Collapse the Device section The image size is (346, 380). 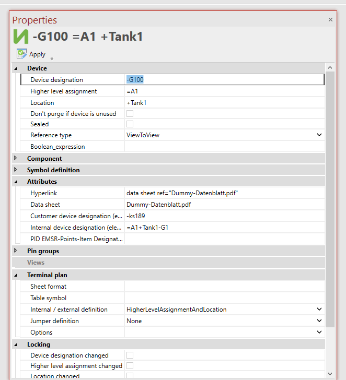16,68
